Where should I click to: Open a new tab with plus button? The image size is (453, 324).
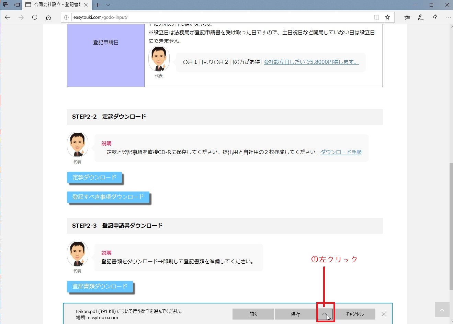98,5
